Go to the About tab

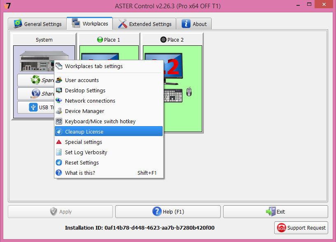click(x=194, y=24)
